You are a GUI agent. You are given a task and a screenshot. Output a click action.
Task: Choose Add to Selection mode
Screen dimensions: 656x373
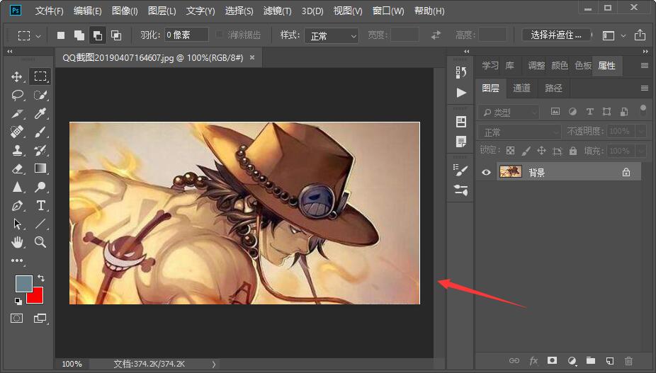click(79, 35)
